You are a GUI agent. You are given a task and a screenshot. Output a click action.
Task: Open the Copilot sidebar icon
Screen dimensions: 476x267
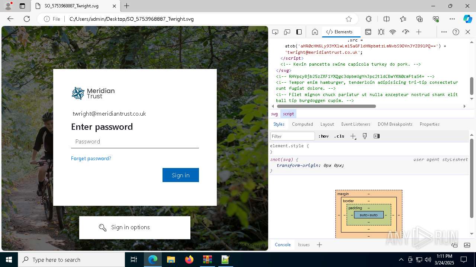pos(467,19)
